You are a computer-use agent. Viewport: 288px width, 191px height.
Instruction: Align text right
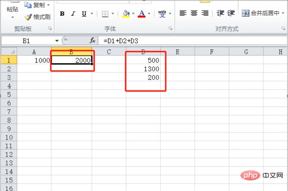coord(205,13)
